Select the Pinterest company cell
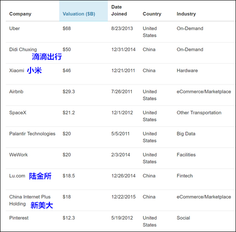The width and height of the screenshot is (236, 232). 18,218
